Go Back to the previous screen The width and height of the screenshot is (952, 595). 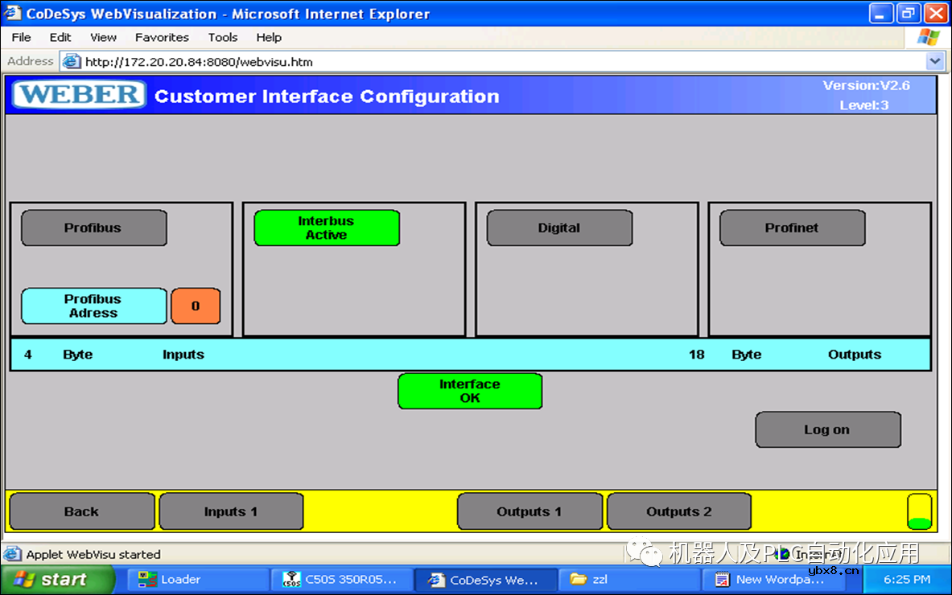pyautogui.click(x=81, y=511)
